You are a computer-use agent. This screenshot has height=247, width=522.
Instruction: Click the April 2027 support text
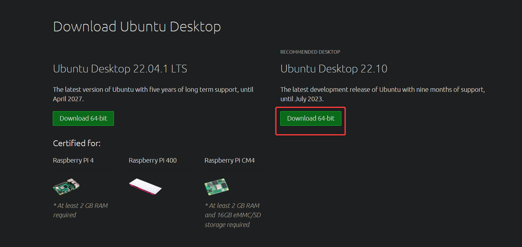click(68, 99)
